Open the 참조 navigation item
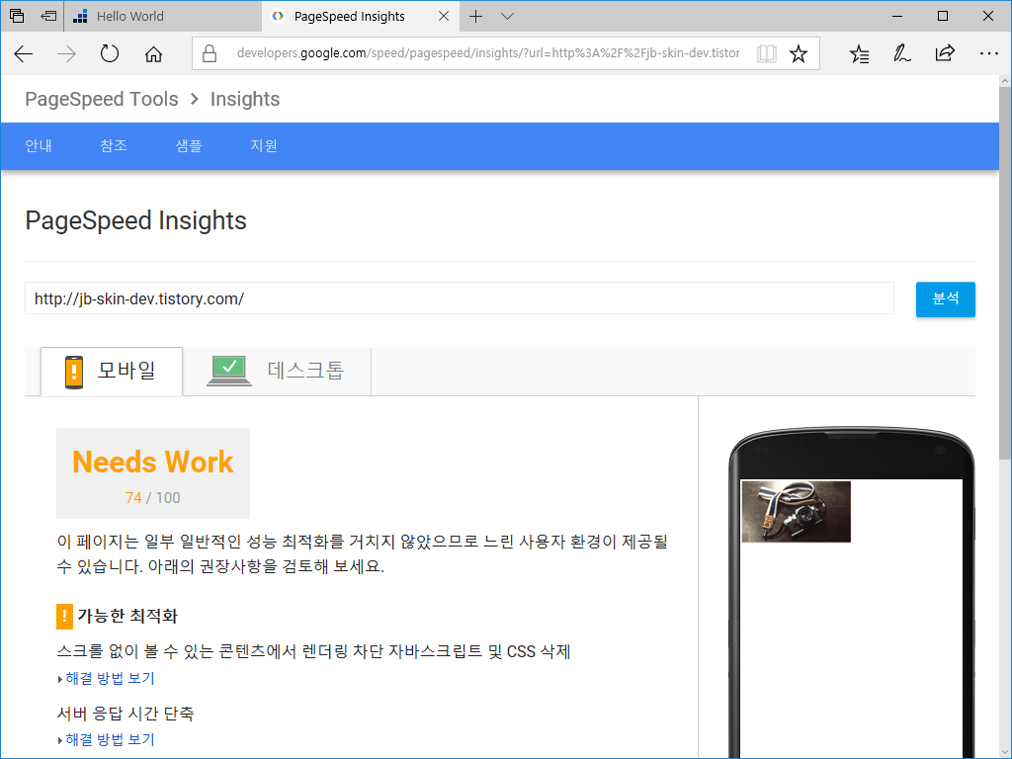 [x=114, y=146]
